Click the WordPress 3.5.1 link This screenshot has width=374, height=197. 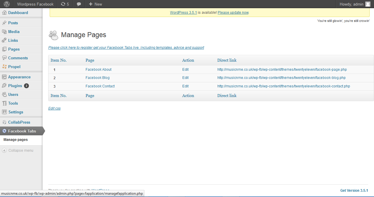coord(183,13)
